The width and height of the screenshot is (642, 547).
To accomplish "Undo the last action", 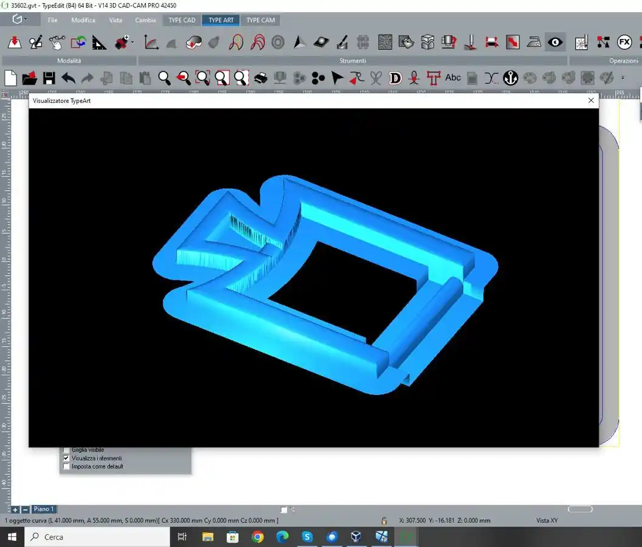I will coord(69,78).
